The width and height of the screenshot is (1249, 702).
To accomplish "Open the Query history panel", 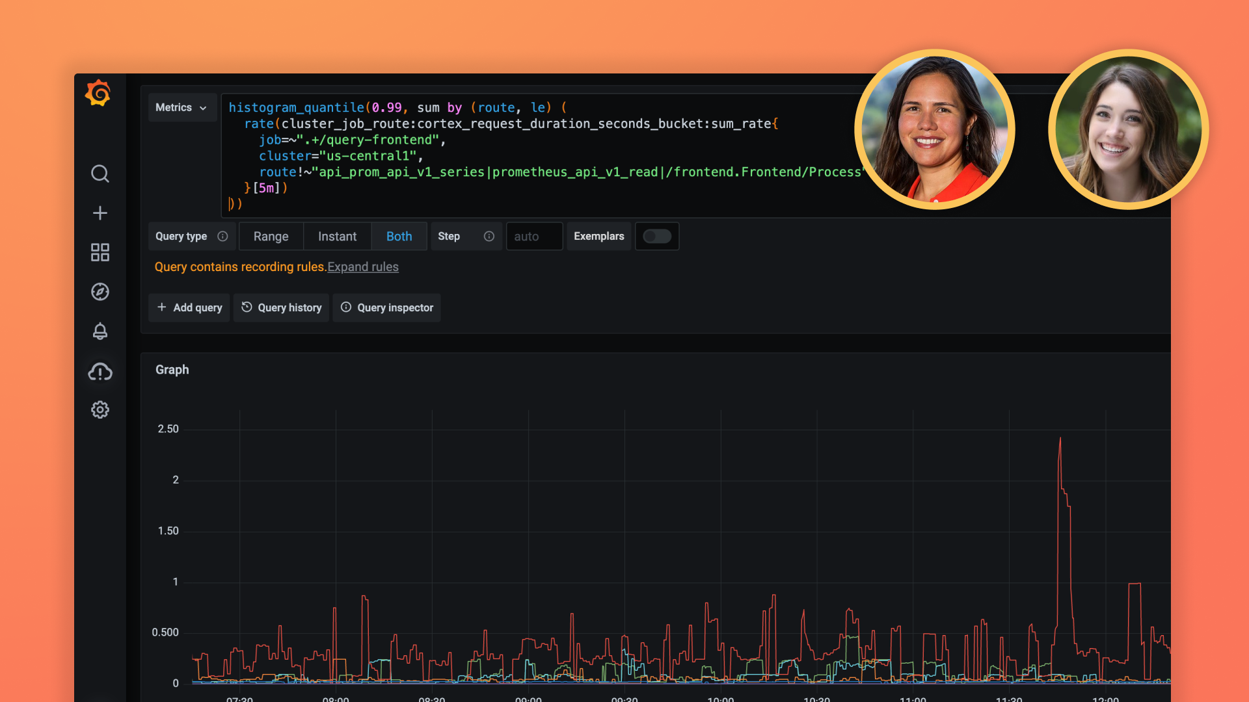I will point(281,307).
